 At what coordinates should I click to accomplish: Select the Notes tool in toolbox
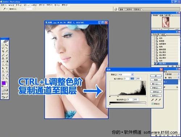(x=3, y=75)
